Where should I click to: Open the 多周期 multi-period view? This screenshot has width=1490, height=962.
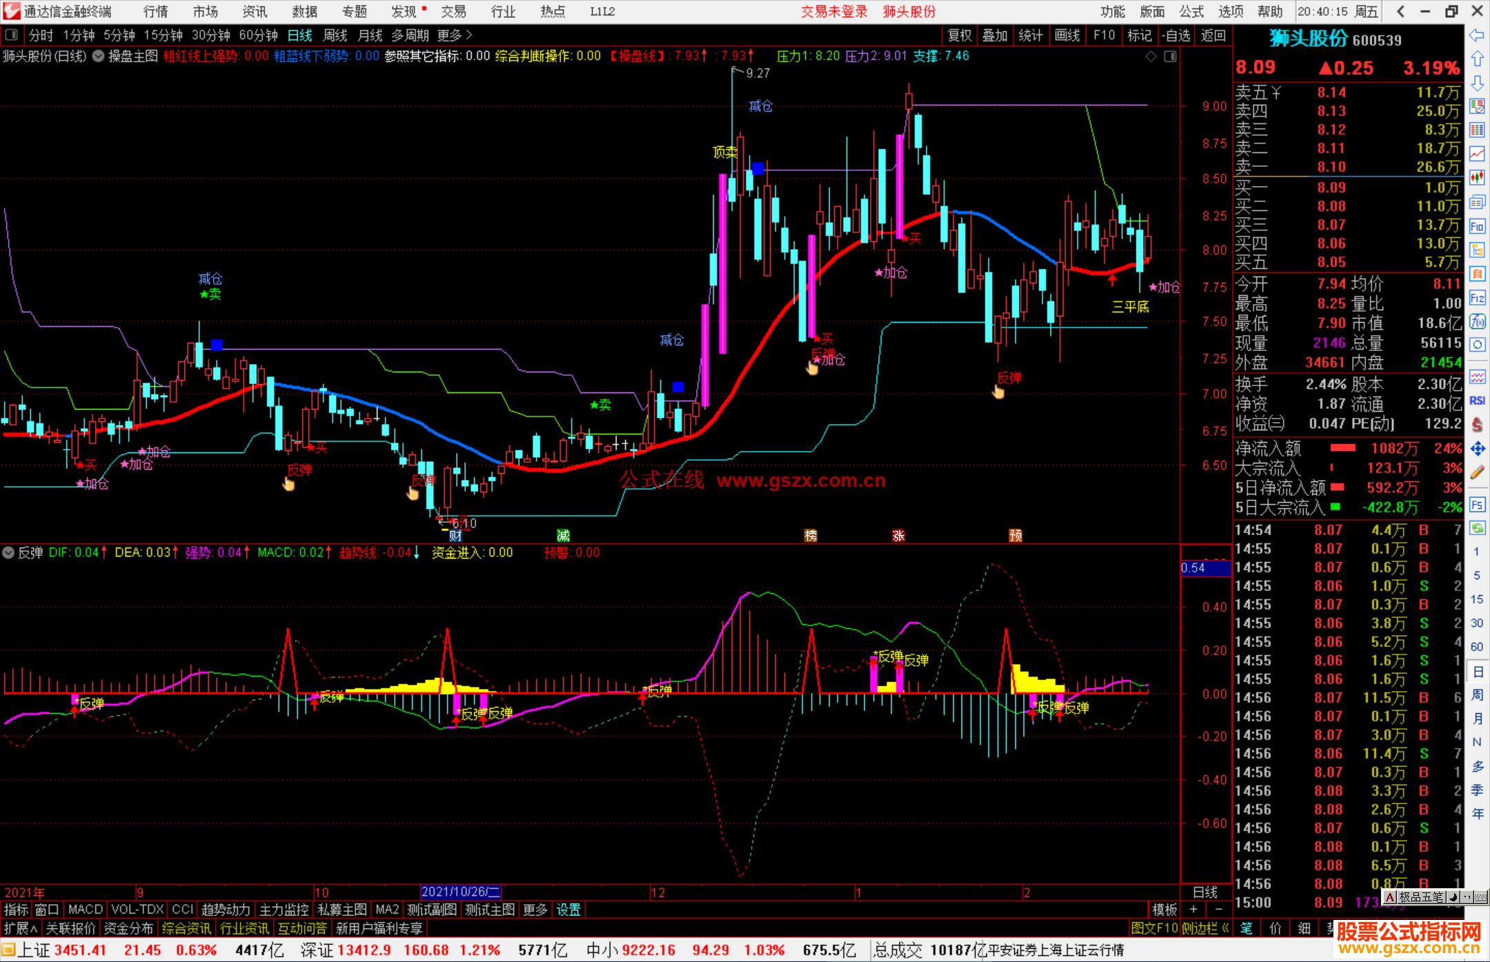click(410, 35)
